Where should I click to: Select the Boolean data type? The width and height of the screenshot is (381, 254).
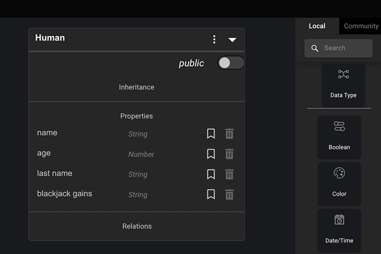[x=339, y=137]
